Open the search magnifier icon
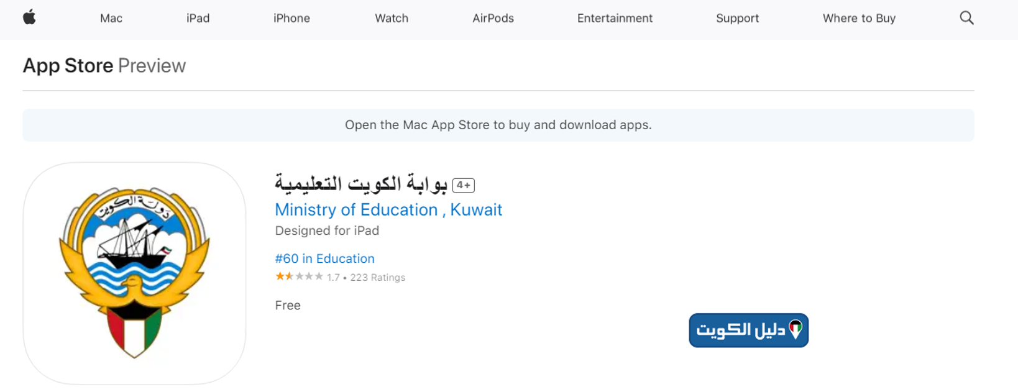1018x392 pixels. pyautogui.click(x=966, y=18)
